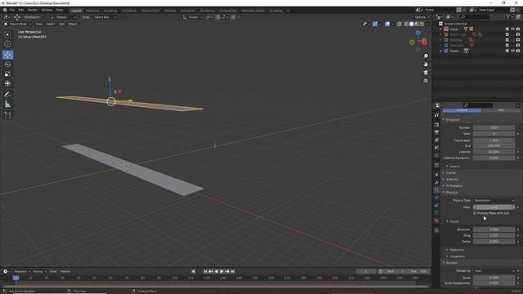Screen dimensions: 523x294
Task: Activate the Move tool
Action: (7, 55)
